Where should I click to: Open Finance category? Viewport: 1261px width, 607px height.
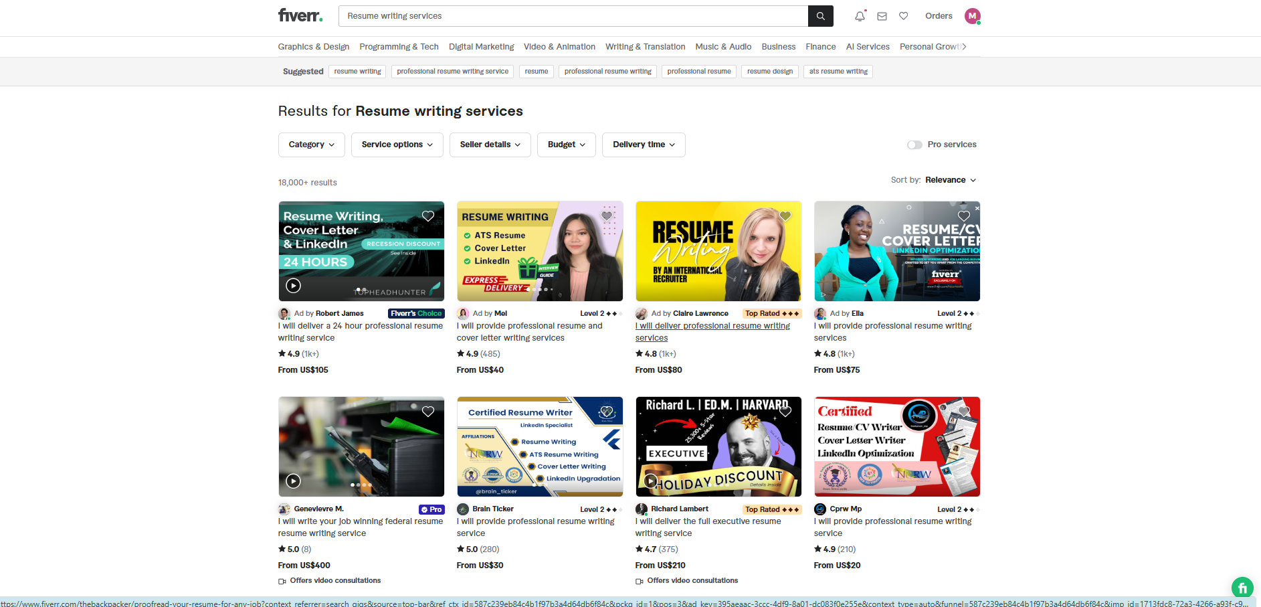(x=821, y=47)
